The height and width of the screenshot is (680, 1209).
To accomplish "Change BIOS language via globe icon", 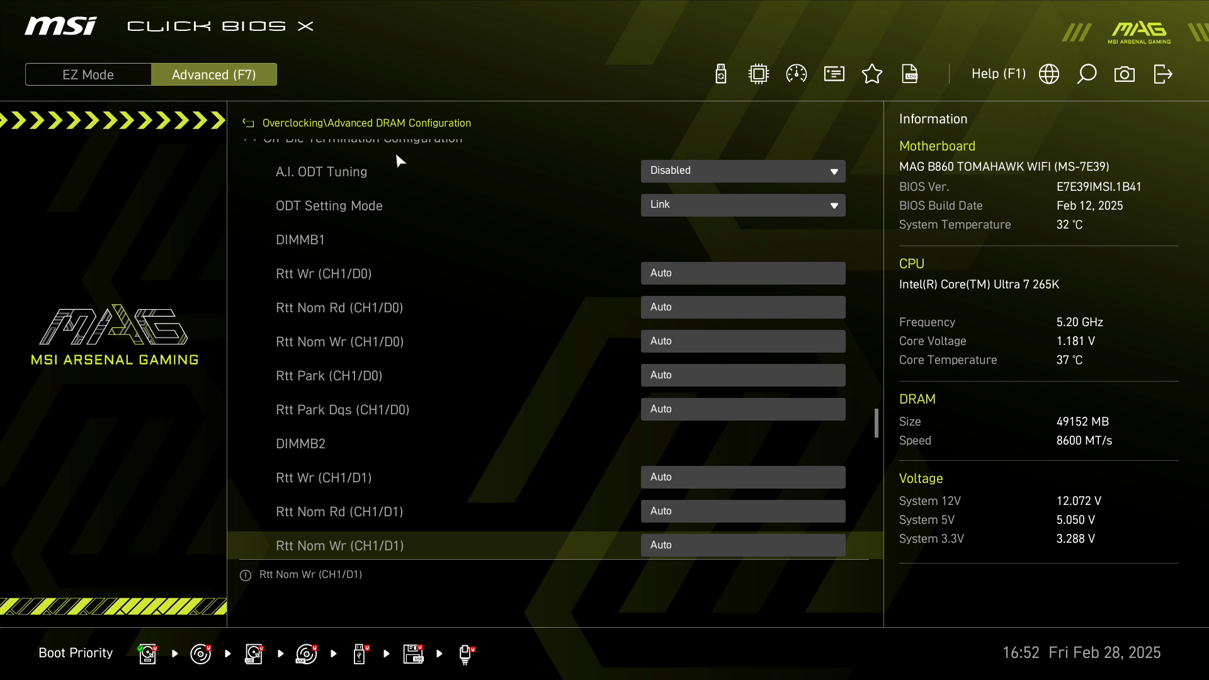I will 1049,74.
